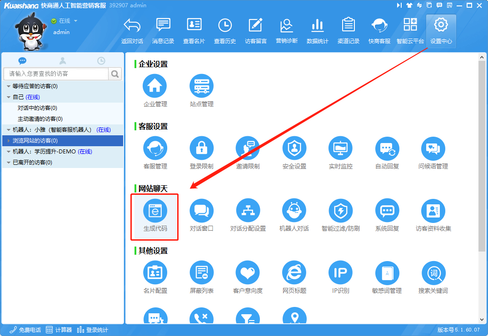Open 登录统计 login statistics
This screenshot has width=488, height=336.
pyautogui.click(x=92, y=330)
